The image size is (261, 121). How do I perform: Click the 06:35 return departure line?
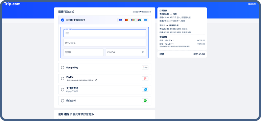pyautogui.click(x=173, y=29)
